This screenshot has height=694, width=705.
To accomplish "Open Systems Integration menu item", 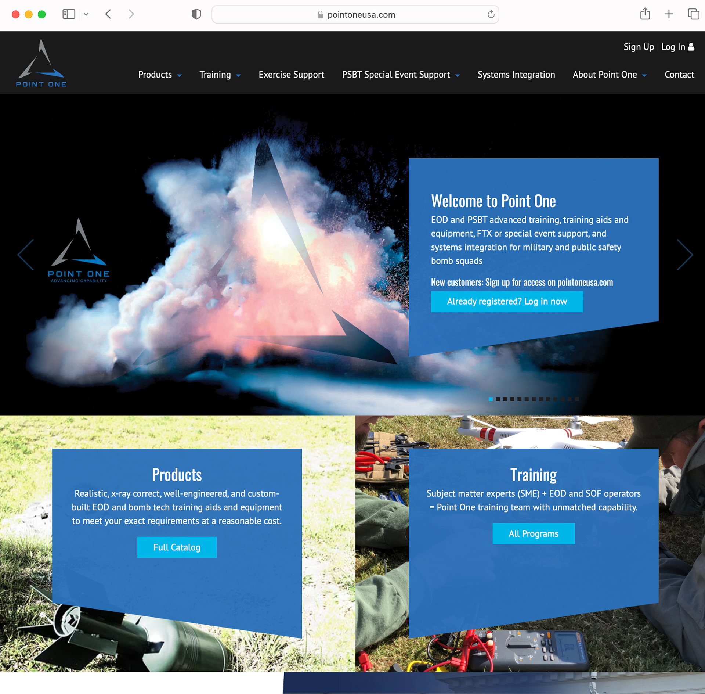I will point(516,75).
